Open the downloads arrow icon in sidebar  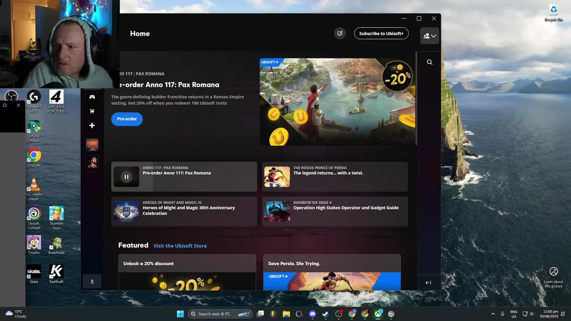92,281
